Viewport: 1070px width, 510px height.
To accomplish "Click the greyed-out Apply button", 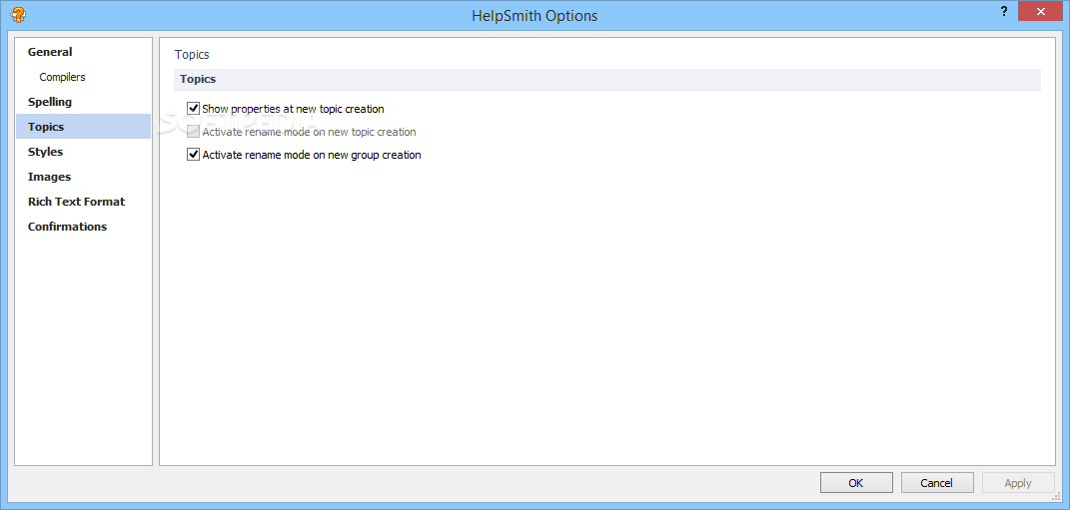I will pos(1017,483).
